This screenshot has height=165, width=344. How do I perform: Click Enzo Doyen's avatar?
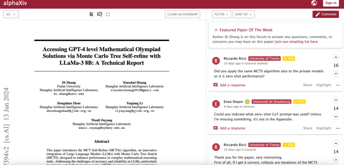[216, 104]
